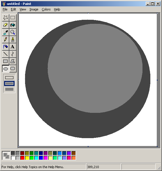Select the Curve tool
The image size is (162, 171).
pos(13,54)
